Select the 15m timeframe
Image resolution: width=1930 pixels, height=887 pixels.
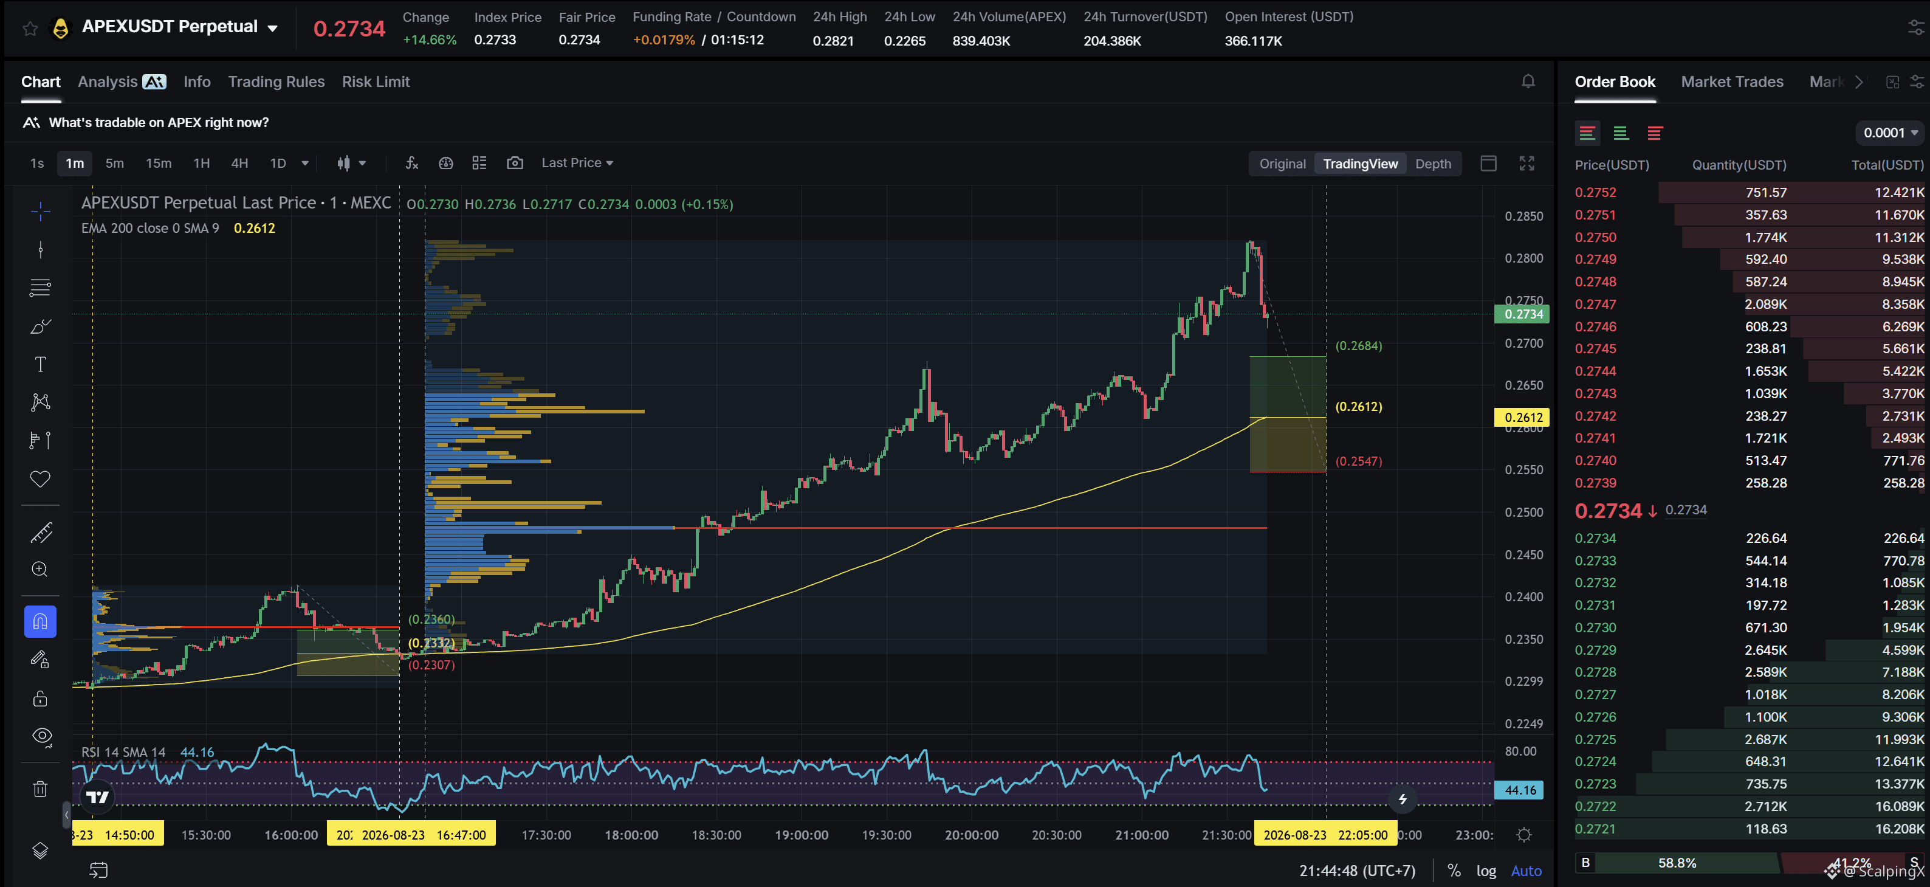pos(158,163)
